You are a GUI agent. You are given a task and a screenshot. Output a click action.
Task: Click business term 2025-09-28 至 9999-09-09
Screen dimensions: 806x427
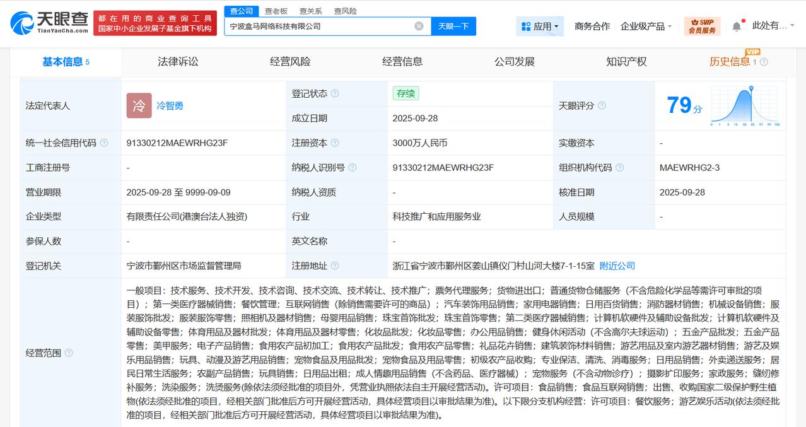point(178,192)
